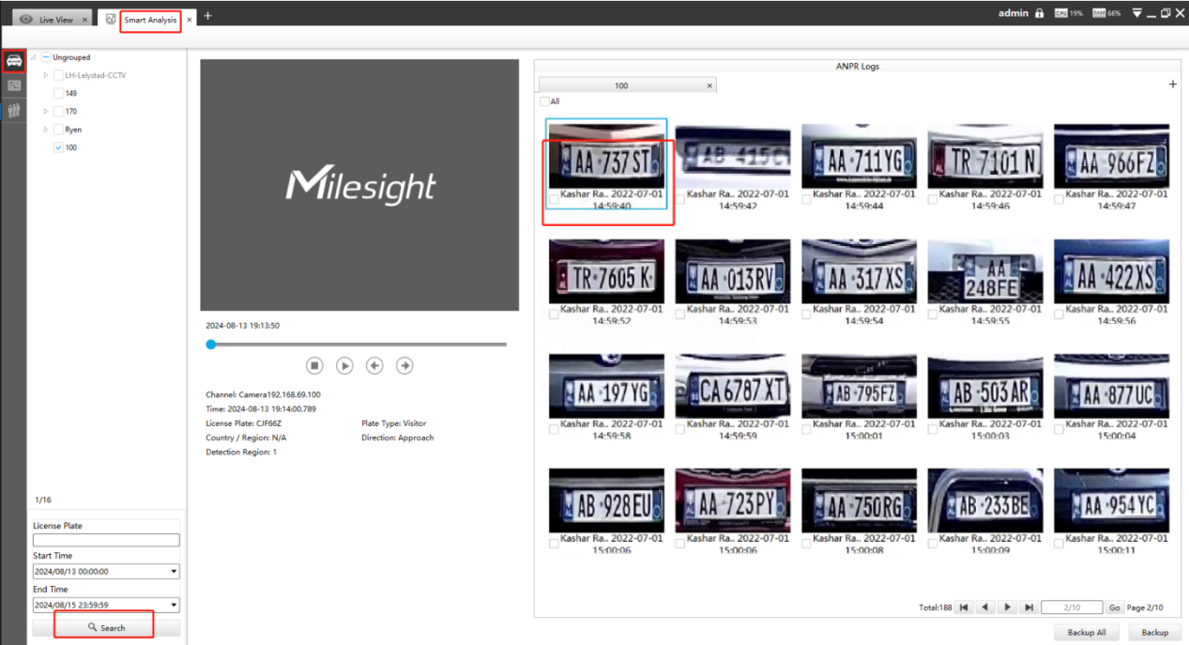The width and height of the screenshot is (1189, 645).
Task: Toggle the Ungrouped group checkbox
Action: [x=46, y=57]
